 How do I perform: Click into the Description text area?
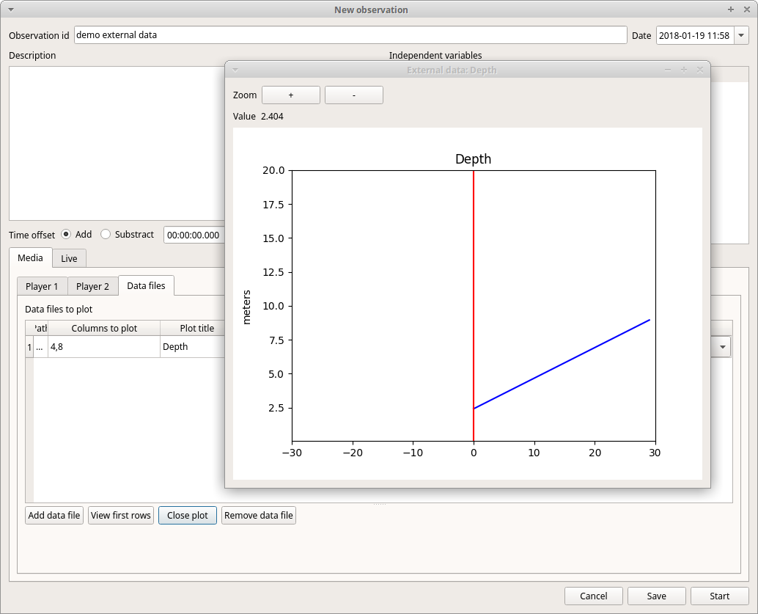(x=117, y=143)
